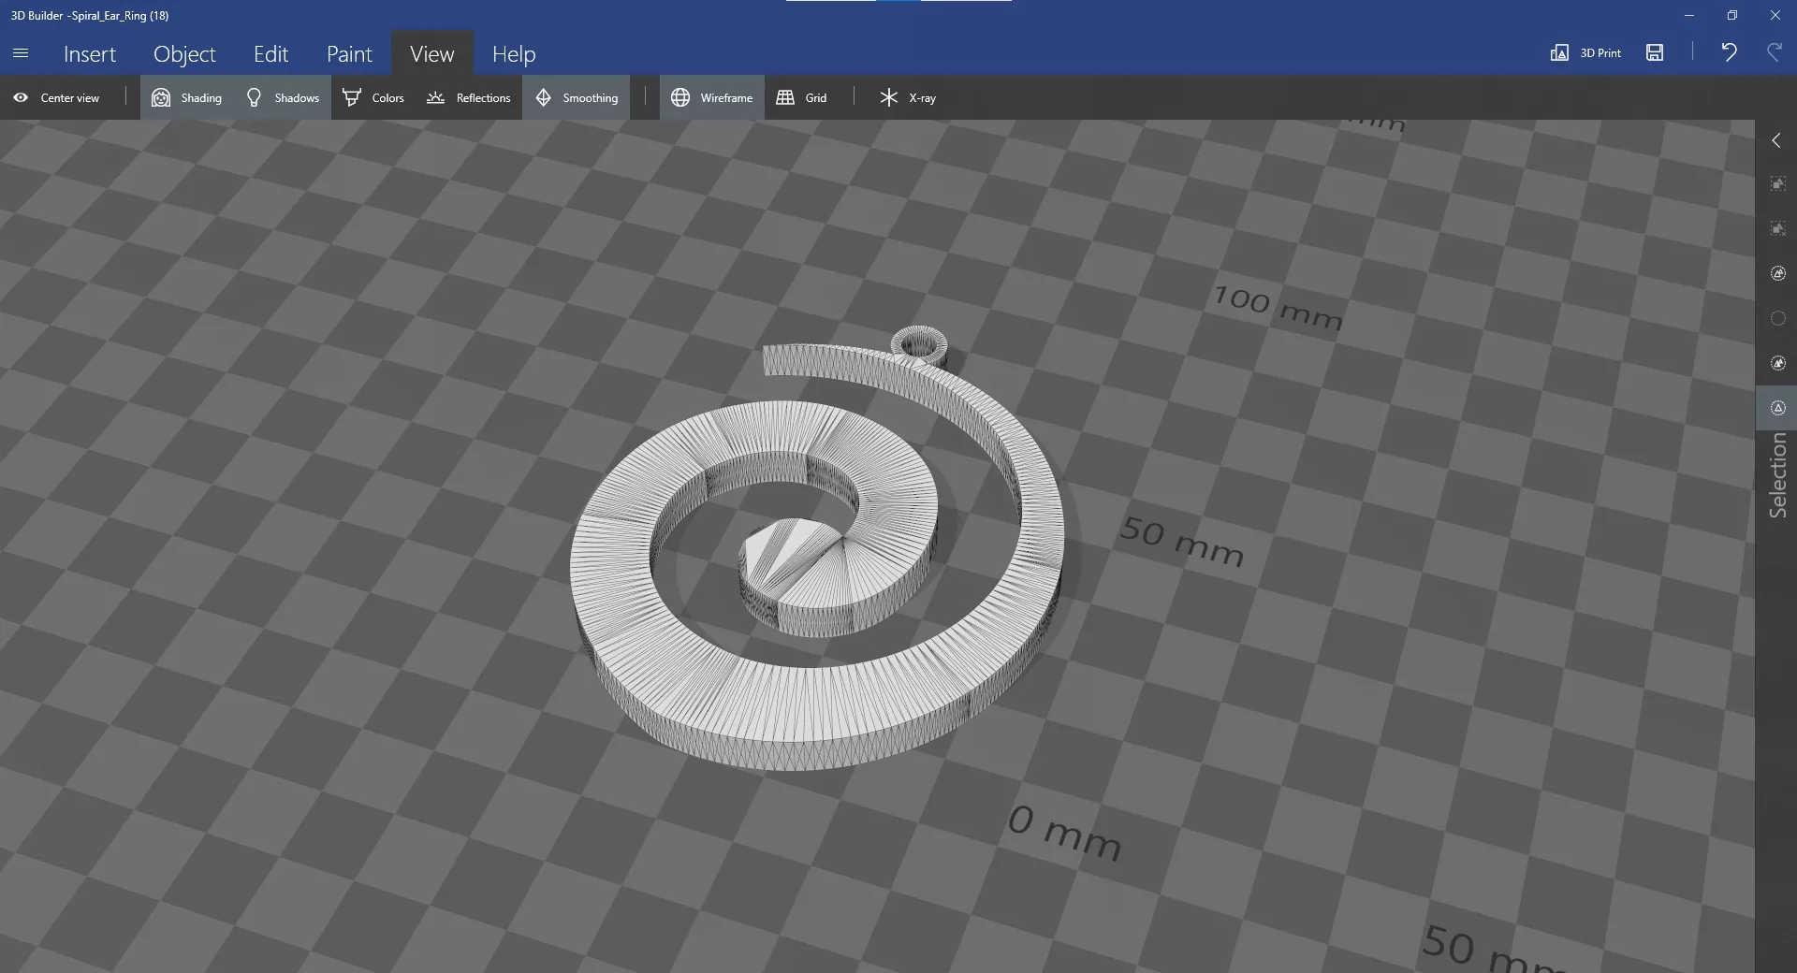This screenshot has width=1797, height=973.
Task: Switch to the Paint tab
Action: (349, 54)
